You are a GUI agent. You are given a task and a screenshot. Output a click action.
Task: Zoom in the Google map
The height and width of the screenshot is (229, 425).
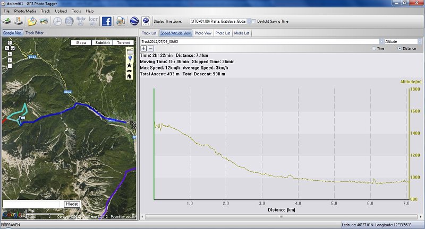pos(10,60)
